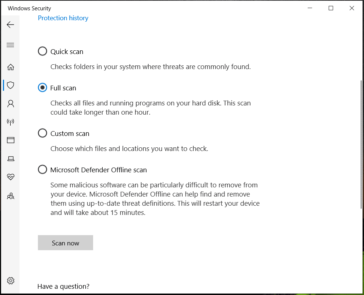
Task: Open Virus & threat protection shield icon
Action: (x=10, y=85)
